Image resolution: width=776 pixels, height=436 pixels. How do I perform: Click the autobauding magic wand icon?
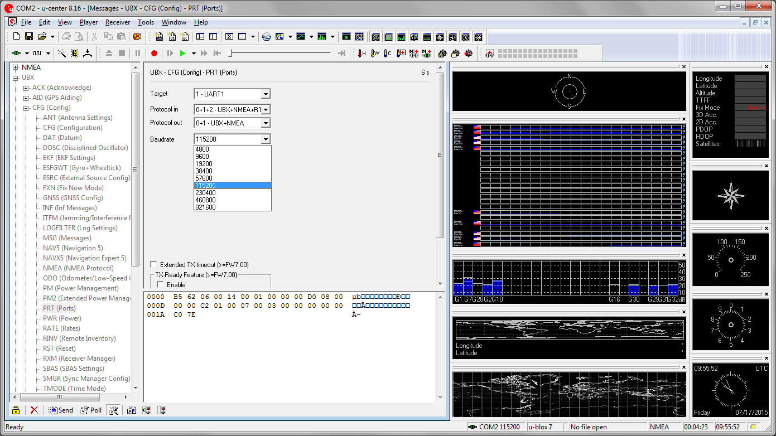pos(62,53)
